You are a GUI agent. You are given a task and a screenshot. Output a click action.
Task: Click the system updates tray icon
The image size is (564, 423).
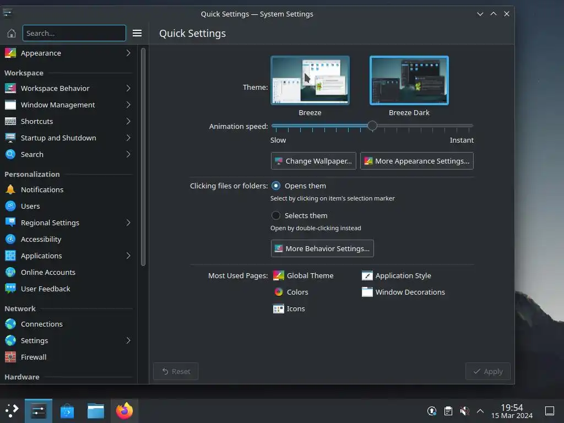pos(432,411)
